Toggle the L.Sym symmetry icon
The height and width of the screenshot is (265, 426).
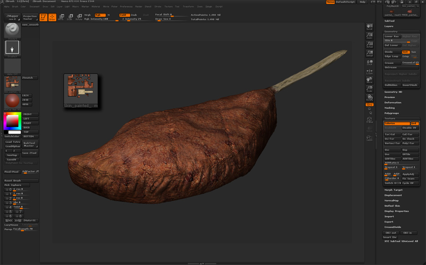369,71
